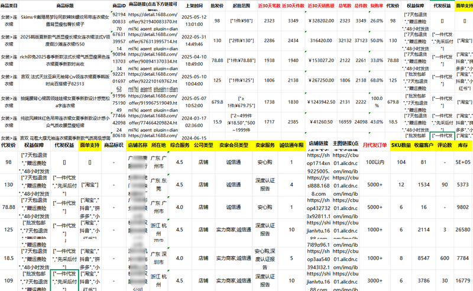The image size is (473, 291).
Task: Select the wholesale price cell 15.9
Action: [x=217, y=122]
